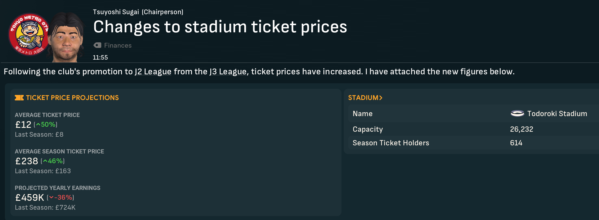Open the Todoroki Stadium name link
Viewport: 599px width, 220px height.
coord(557,114)
